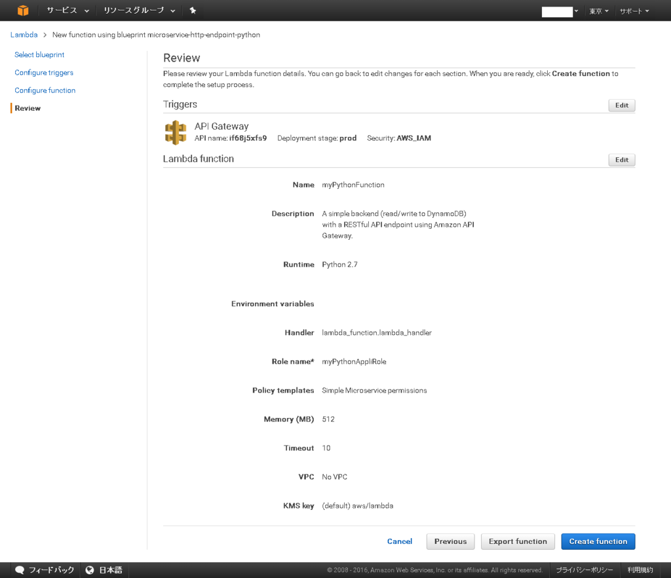Click the Export function button

click(x=518, y=541)
